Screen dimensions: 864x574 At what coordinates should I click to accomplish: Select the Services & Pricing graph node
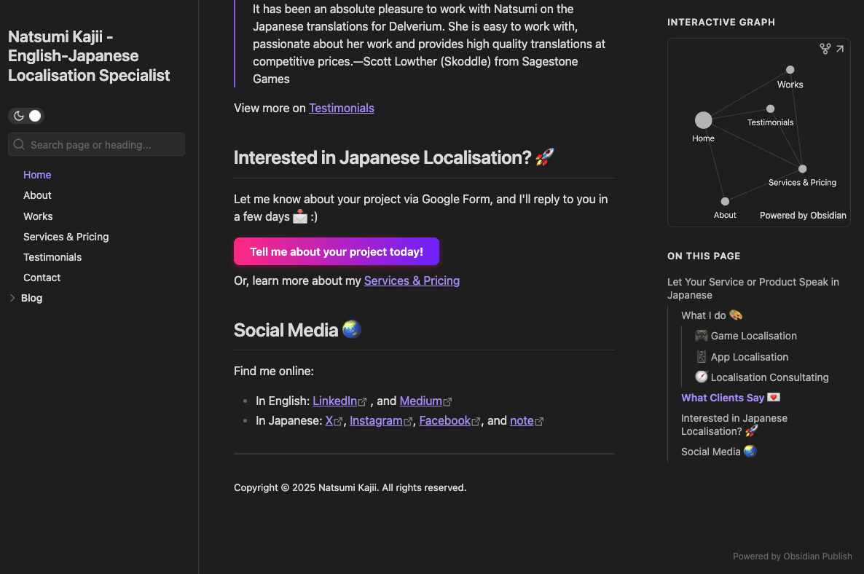802,169
